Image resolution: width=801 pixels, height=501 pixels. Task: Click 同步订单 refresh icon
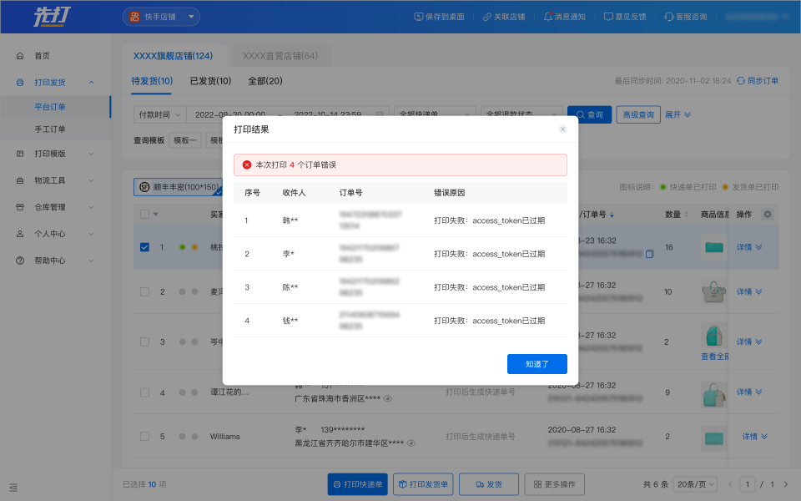740,81
